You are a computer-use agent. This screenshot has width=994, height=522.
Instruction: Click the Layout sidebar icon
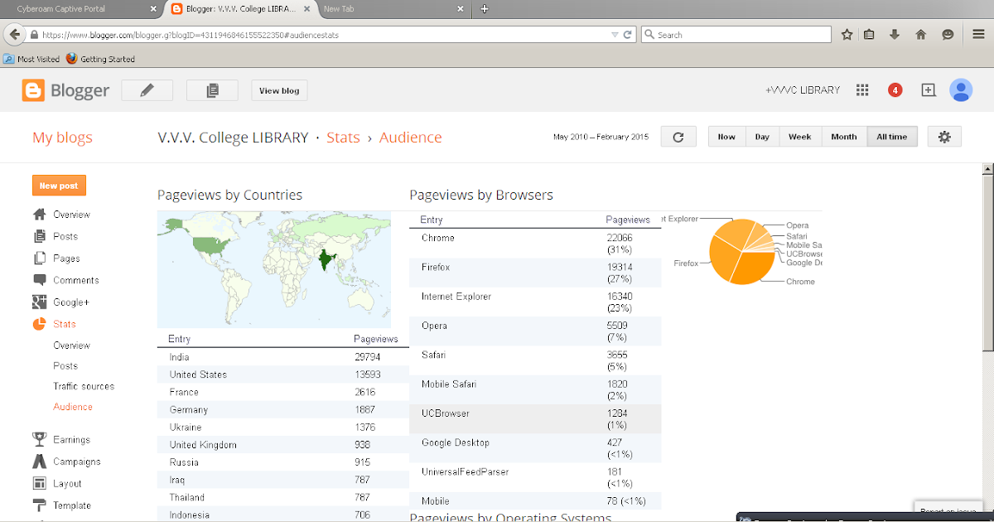click(x=39, y=483)
